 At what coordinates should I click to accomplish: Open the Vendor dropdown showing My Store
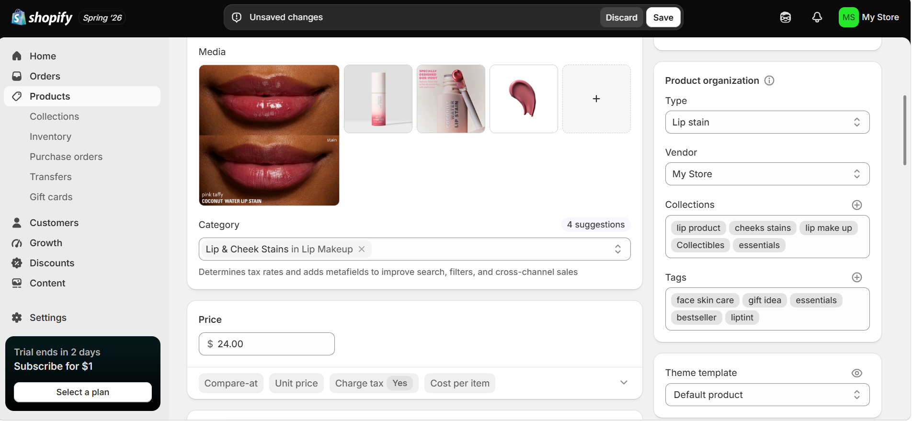point(767,174)
